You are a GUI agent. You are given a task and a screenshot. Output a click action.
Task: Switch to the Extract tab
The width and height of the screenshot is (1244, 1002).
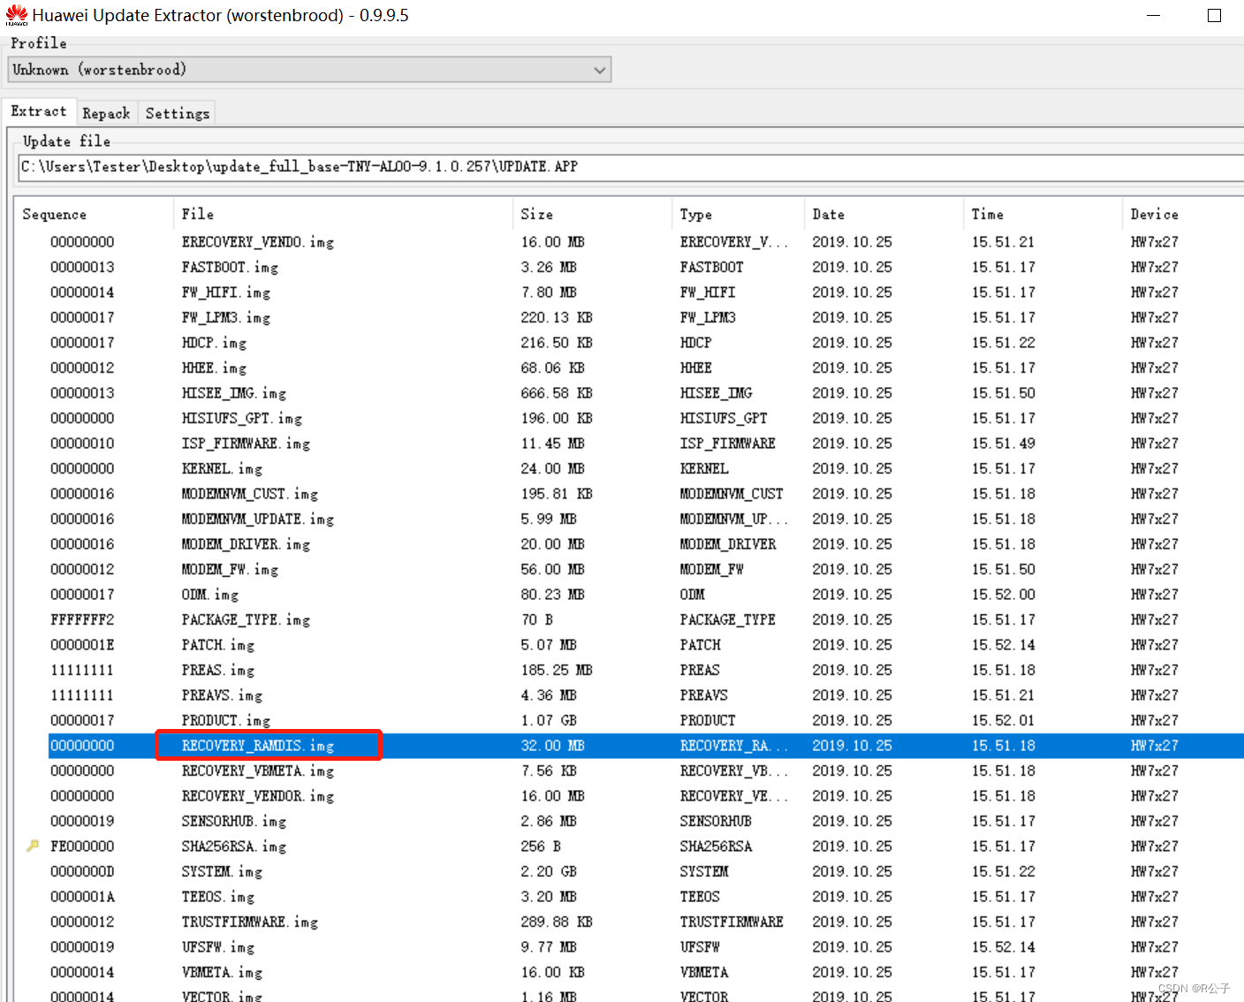(x=38, y=111)
